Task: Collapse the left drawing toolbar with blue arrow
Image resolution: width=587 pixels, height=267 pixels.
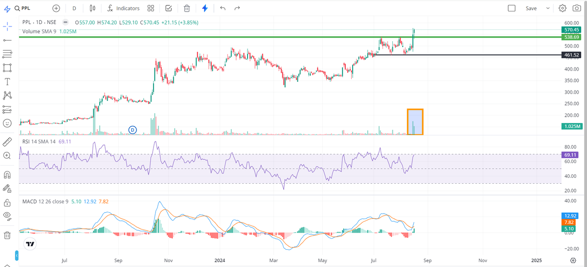Action: tap(17, 256)
